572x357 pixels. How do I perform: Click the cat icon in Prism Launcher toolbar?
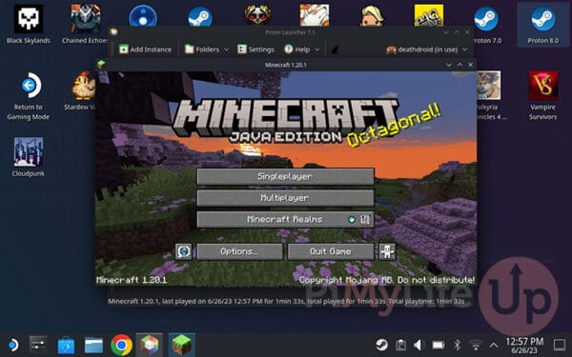click(x=335, y=50)
